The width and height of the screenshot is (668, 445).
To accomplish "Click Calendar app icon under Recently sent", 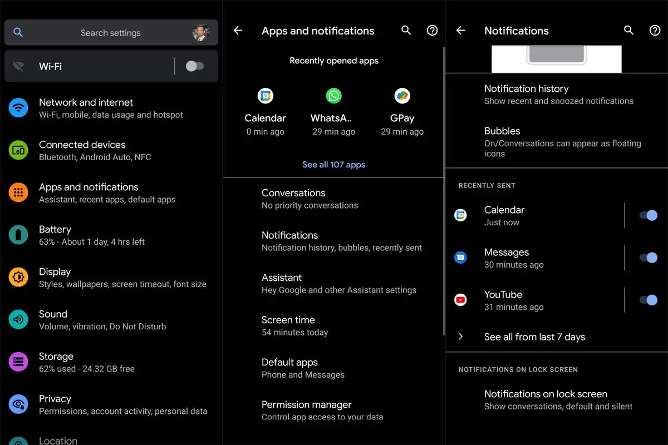I will point(460,215).
